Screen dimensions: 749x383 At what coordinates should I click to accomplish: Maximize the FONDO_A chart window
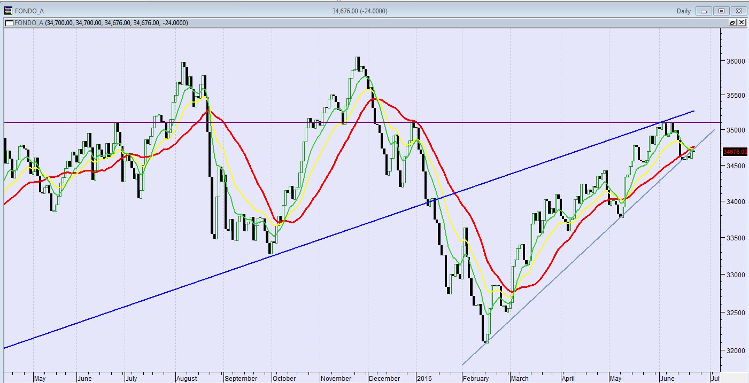click(x=721, y=11)
